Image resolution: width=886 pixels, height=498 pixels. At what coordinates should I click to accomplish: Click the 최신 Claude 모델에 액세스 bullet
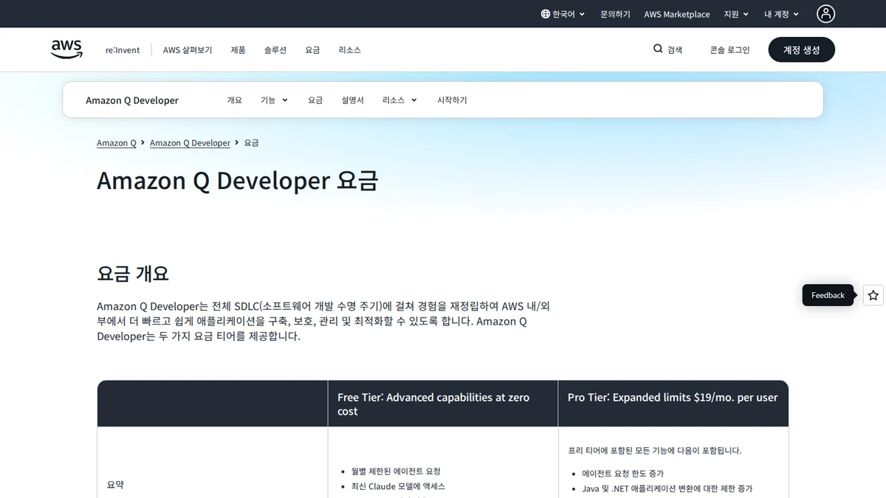point(398,486)
